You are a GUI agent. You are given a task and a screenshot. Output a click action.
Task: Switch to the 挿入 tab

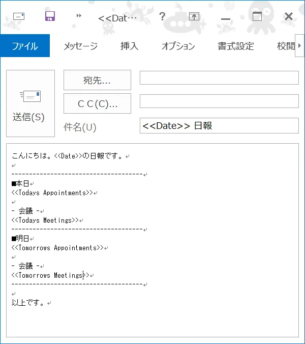[x=129, y=46]
